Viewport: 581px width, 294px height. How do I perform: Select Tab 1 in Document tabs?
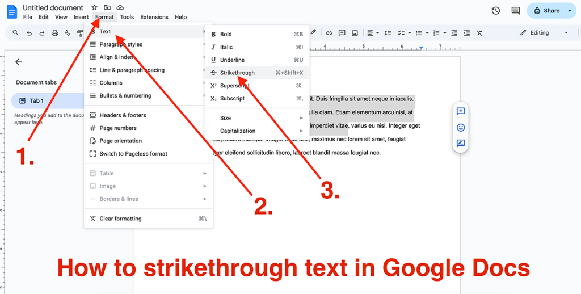36,100
